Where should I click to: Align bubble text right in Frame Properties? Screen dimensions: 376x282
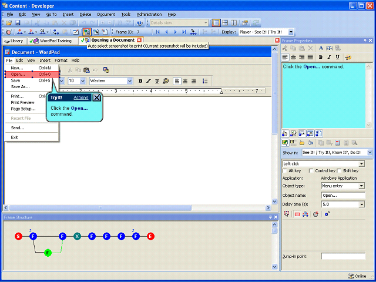click(302, 57)
